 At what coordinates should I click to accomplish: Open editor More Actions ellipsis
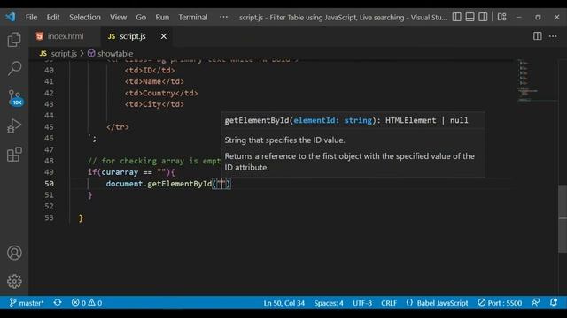(553, 36)
